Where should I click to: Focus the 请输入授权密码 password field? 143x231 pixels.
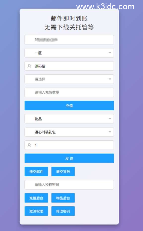pos(69,185)
